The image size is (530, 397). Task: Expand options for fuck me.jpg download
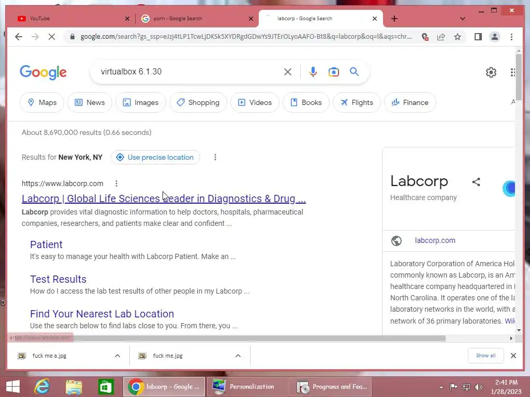pyautogui.click(x=238, y=356)
